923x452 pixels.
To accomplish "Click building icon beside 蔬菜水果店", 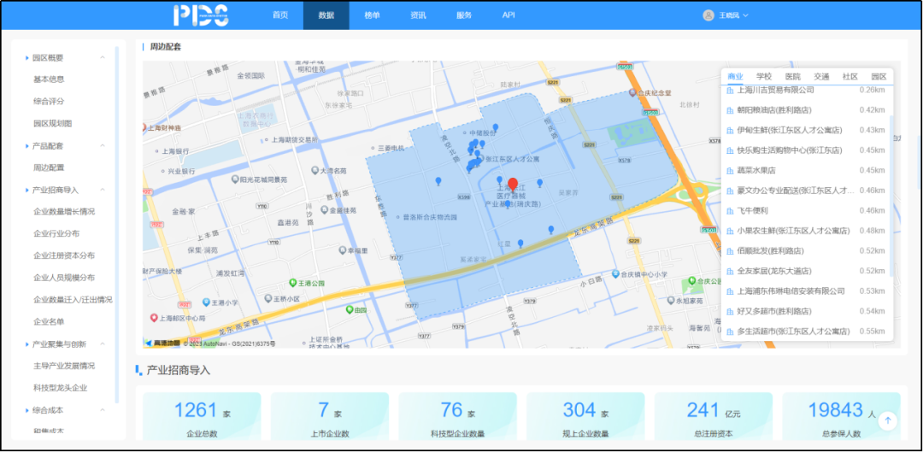I will pos(730,170).
